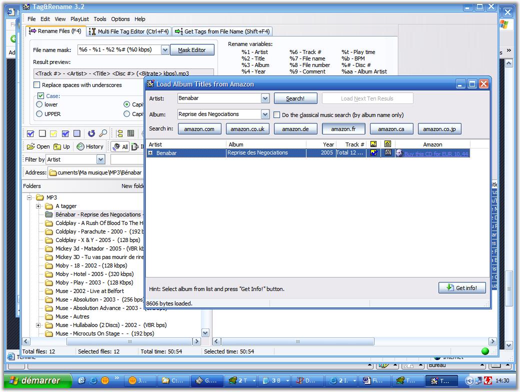Image resolution: width=520 pixels, height=392 pixels.
Task: Open the Tools menu
Action: [100, 19]
